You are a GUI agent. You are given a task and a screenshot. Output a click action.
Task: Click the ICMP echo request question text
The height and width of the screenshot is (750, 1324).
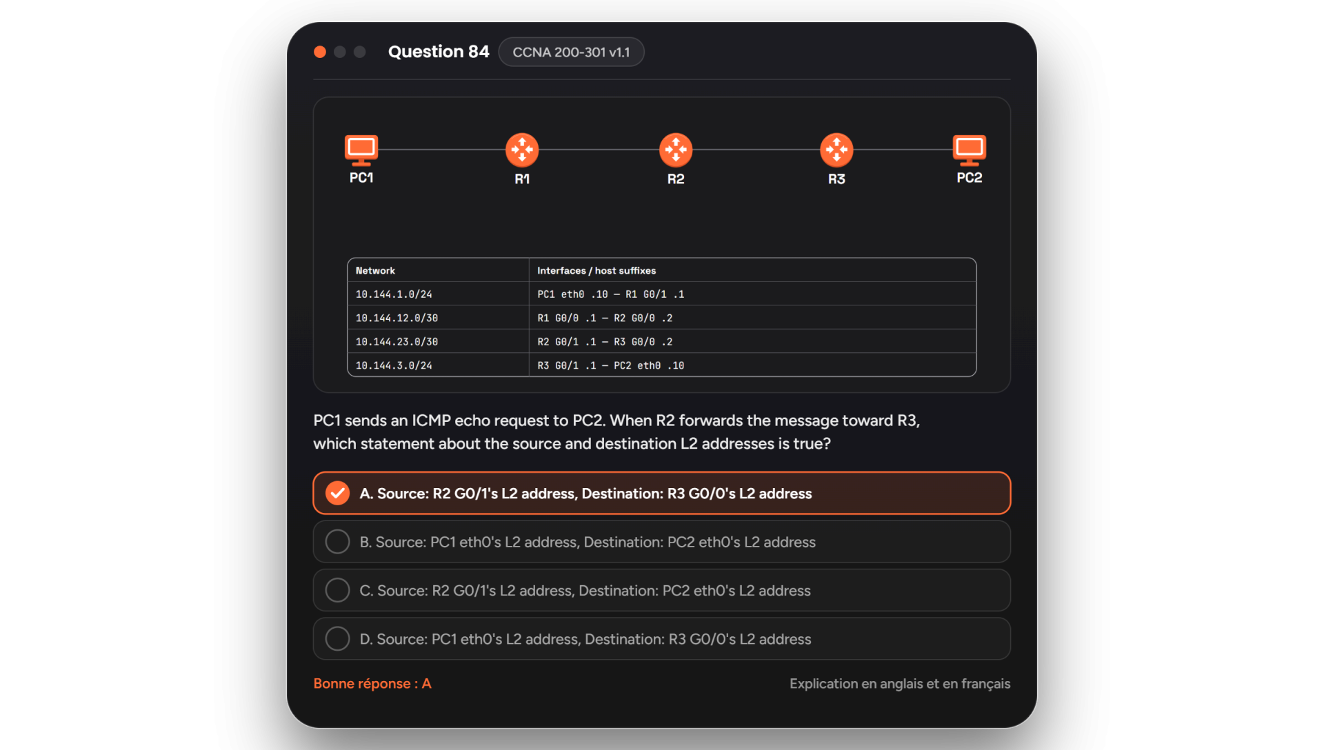point(616,432)
